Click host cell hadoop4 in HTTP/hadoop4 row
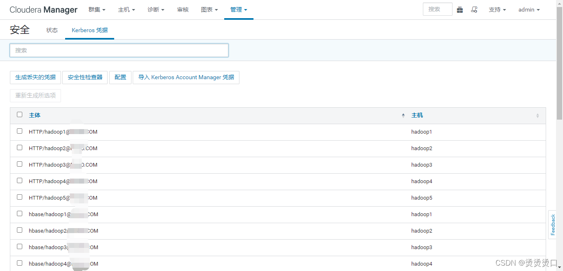The image size is (563, 271). click(422, 181)
